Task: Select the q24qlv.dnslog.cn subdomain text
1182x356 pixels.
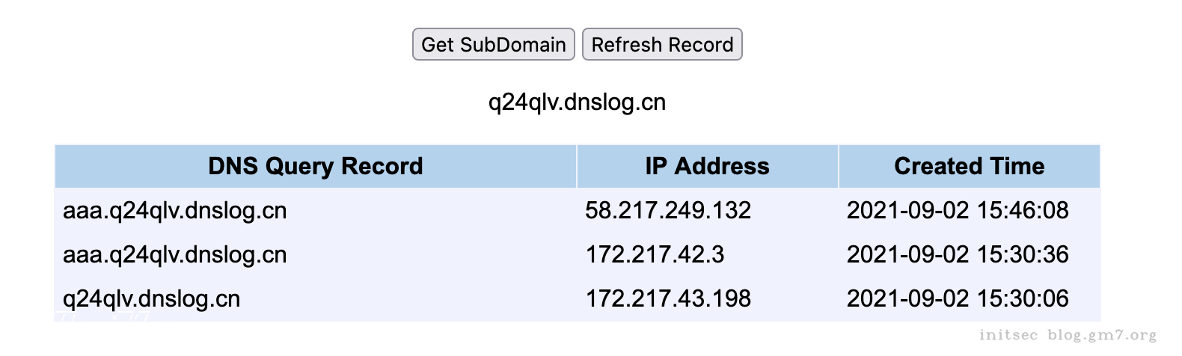Action: (x=577, y=102)
